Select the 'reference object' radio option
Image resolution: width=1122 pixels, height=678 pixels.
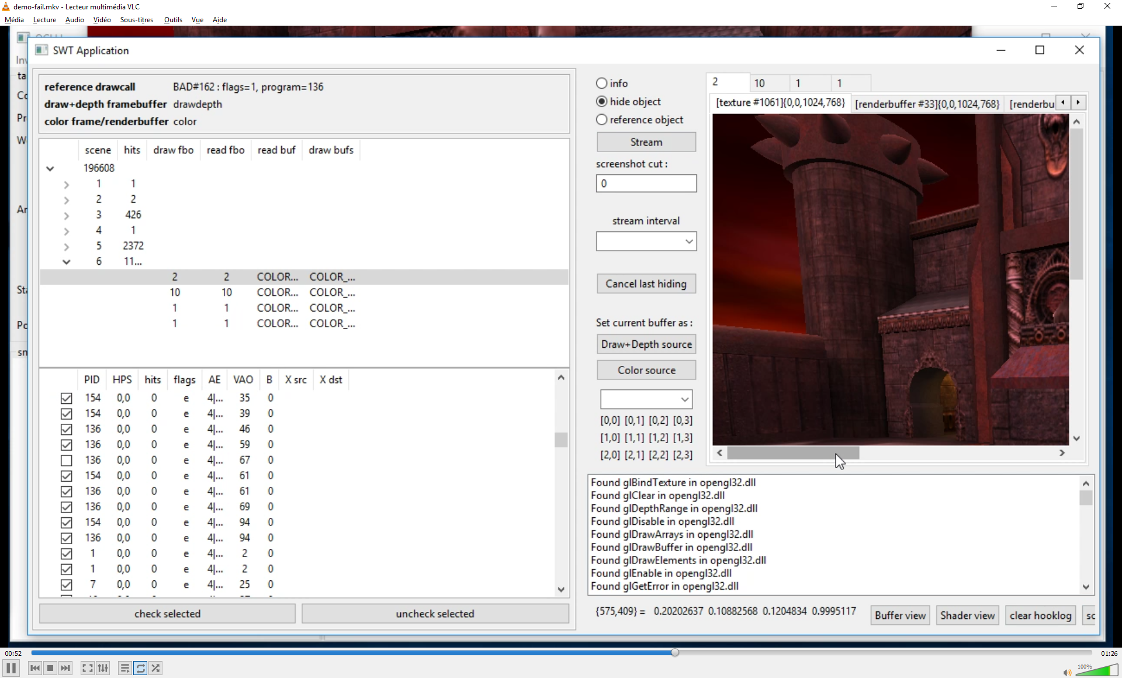coord(602,120)
